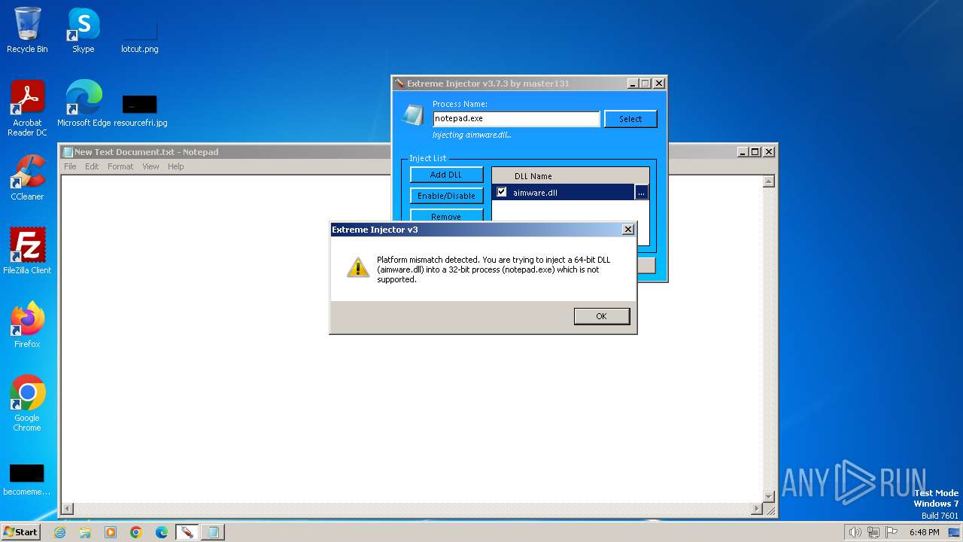Select the aimware.dll list row

pyautogui.click(x=564, y=193)
